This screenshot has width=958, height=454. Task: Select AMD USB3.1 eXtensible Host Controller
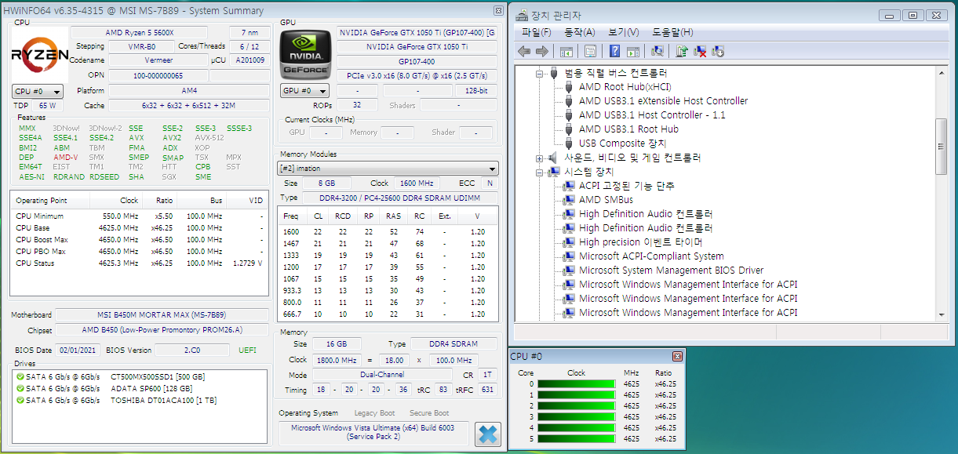664,101
